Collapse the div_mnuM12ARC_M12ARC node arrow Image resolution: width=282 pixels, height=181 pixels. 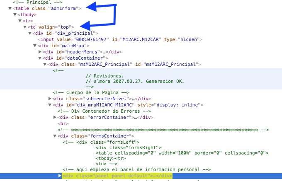click(x=50, y=105)
